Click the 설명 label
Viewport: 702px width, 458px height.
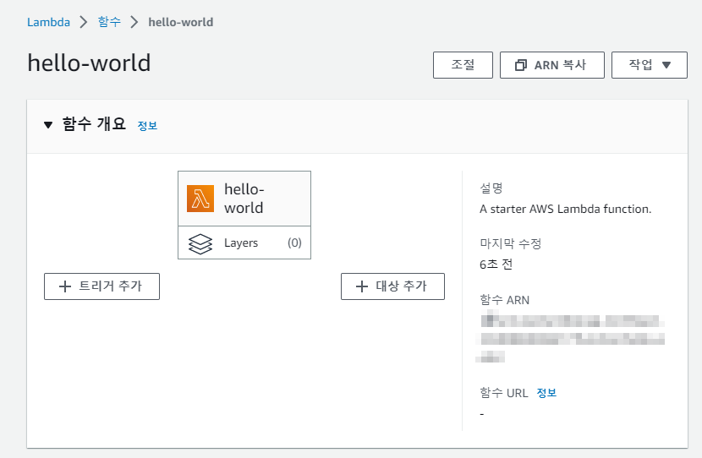tap(491, 188)
